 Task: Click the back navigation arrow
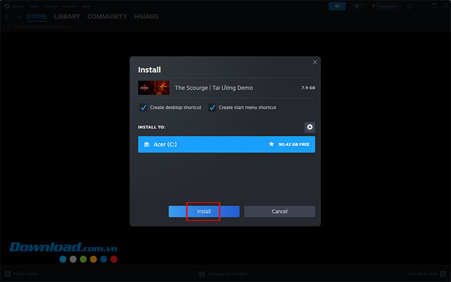click(7, 17)
